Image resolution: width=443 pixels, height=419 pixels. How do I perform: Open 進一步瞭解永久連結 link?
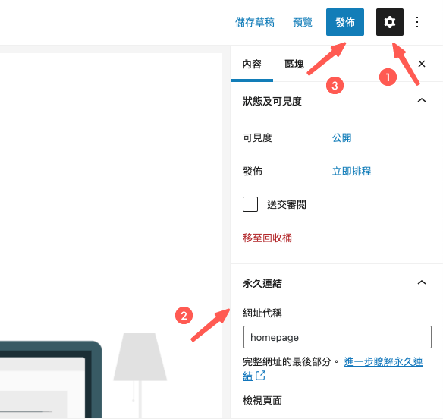pyautogui.click(x=383, y=361)
